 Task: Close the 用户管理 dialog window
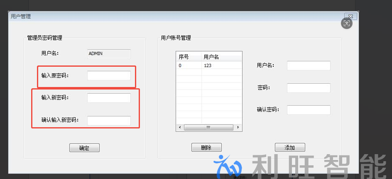(x=350, y=17)
